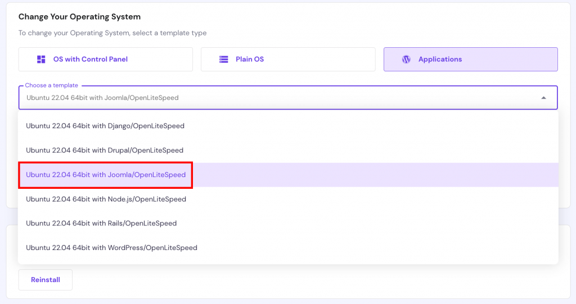Click the stacked-lines icon beside Plain OS
The height and width of the screenshot is (304, 576).
click(x=224, y=60)
